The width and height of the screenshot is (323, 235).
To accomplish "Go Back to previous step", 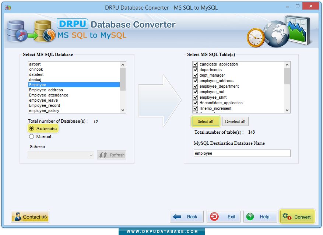I will 187,217.
